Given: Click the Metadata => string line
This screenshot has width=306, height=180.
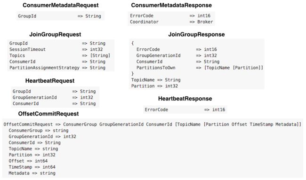Looking at the screenshot, I should click(x=32, y=173).
